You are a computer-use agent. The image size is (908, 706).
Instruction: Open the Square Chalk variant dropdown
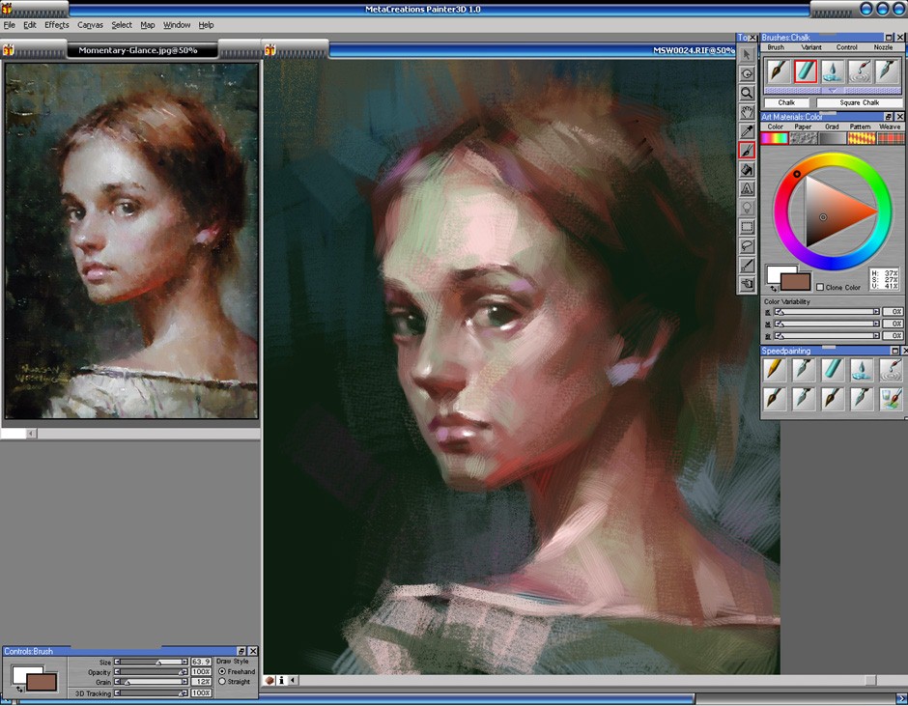(860, 102)
